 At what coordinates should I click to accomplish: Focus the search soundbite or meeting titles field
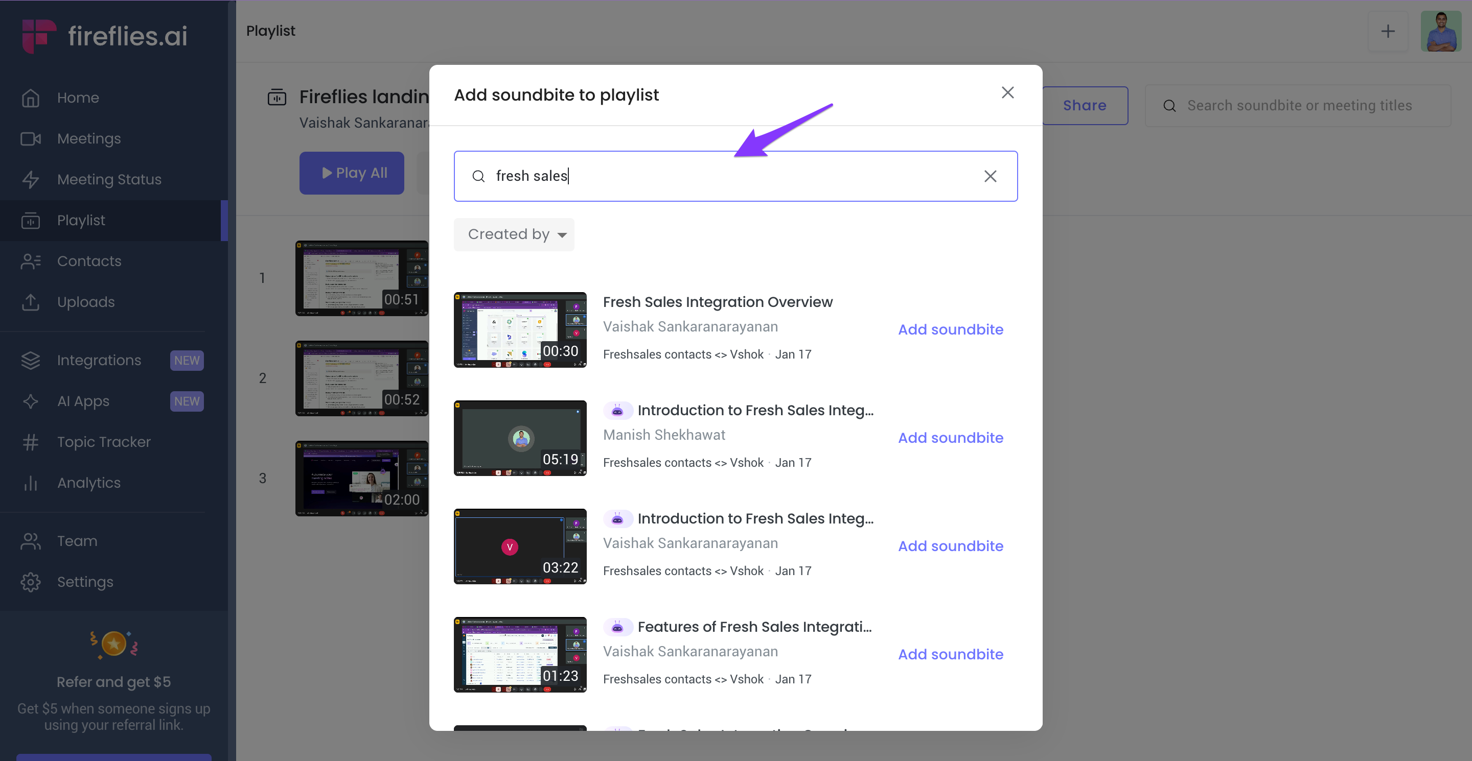coord(1297,106)
